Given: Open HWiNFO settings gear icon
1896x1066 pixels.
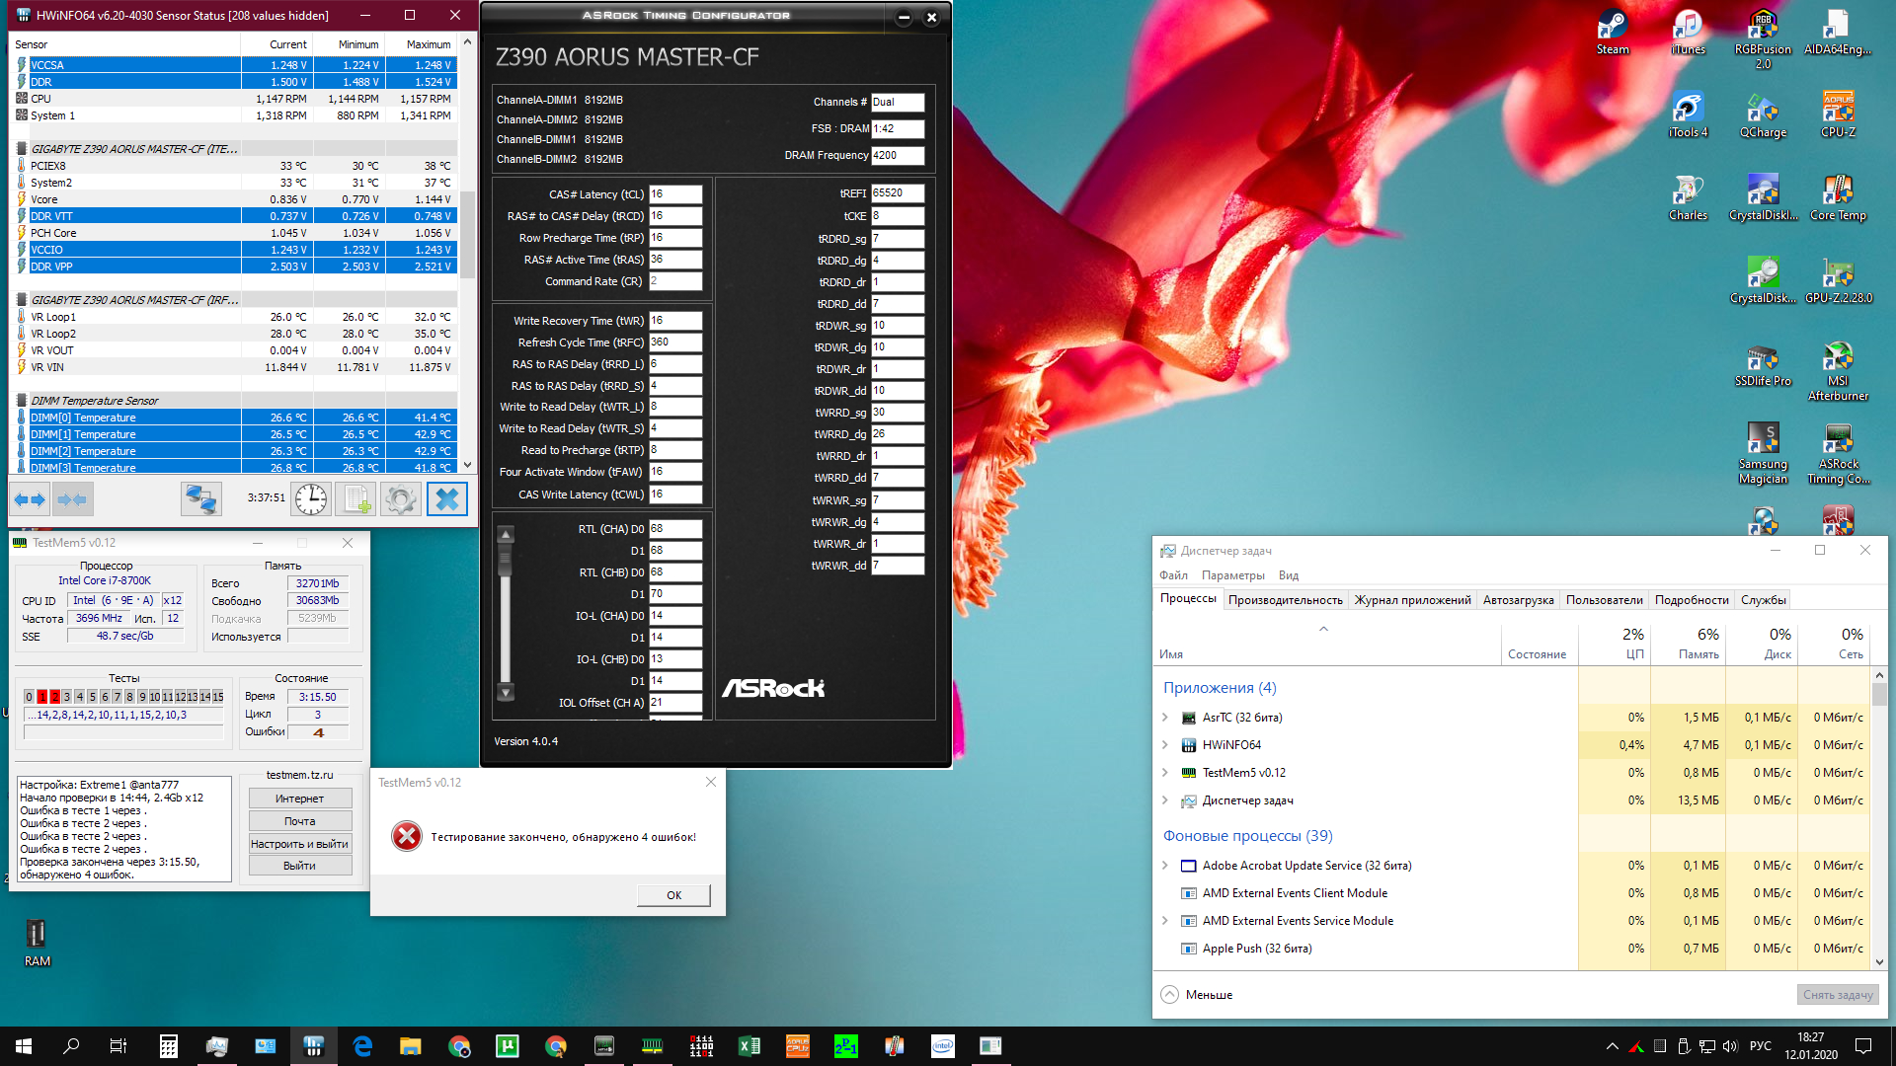Looking at the screenshot, I should (400, 499).
